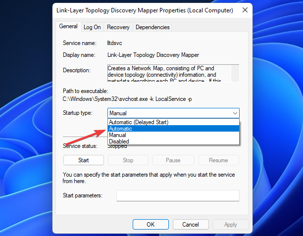The width and height of the screenshot is (303, 236).
Task: Click the Description text box content
Action: pyautogui.click(x=169, y=73)
